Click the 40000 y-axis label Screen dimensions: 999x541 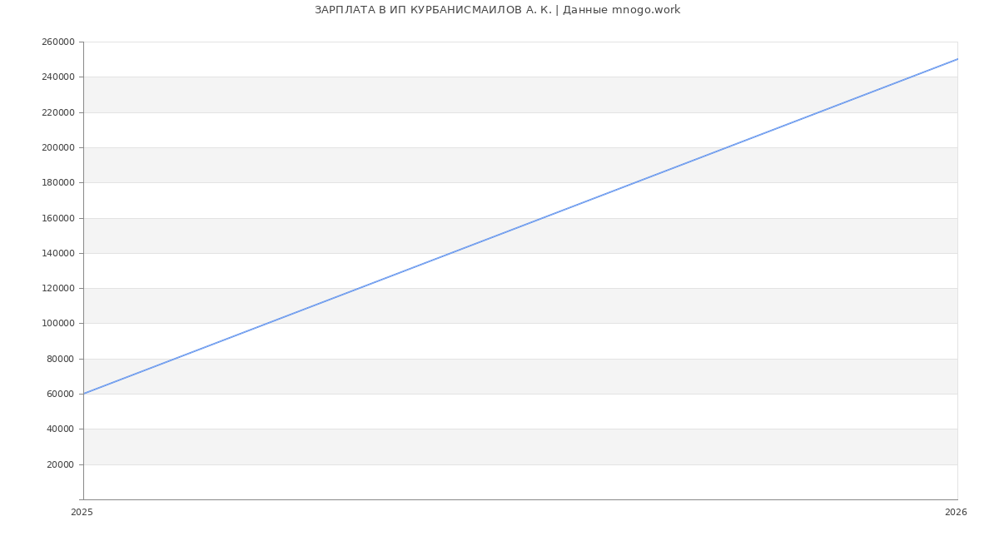click(60, 429)
